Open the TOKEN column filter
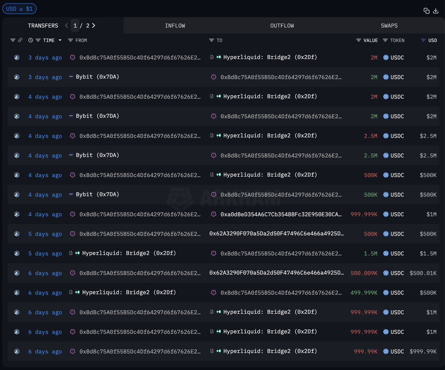Viewport: 445px width, 370px height. point(385,40)
